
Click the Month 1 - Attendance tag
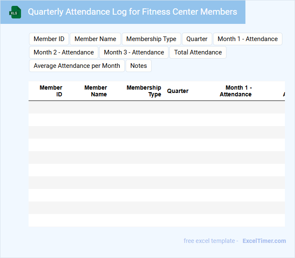point(248,39)
